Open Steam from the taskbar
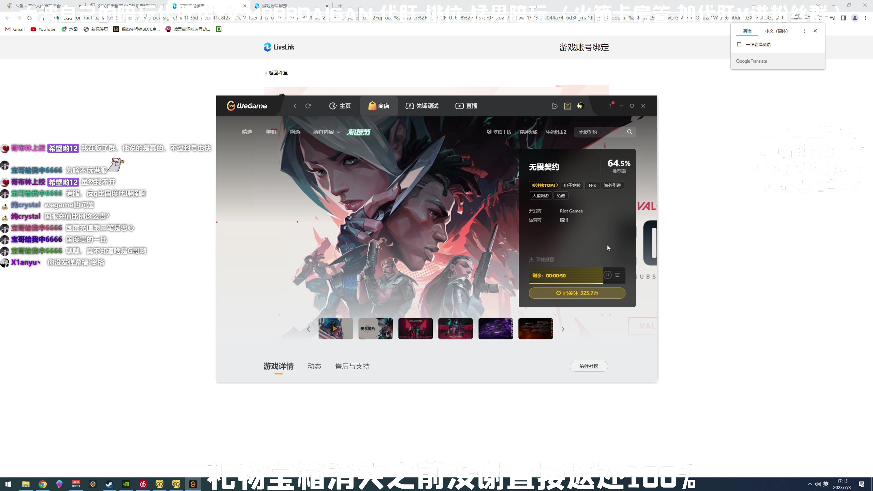Screen dimensions: 873x491 pos(109,484)
